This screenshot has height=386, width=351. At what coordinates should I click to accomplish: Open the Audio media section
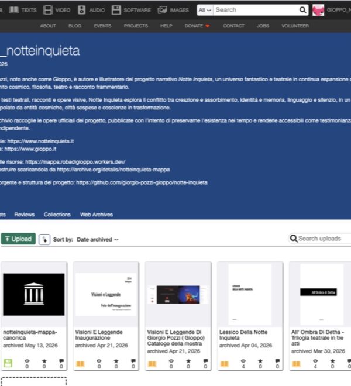point(91,10)
